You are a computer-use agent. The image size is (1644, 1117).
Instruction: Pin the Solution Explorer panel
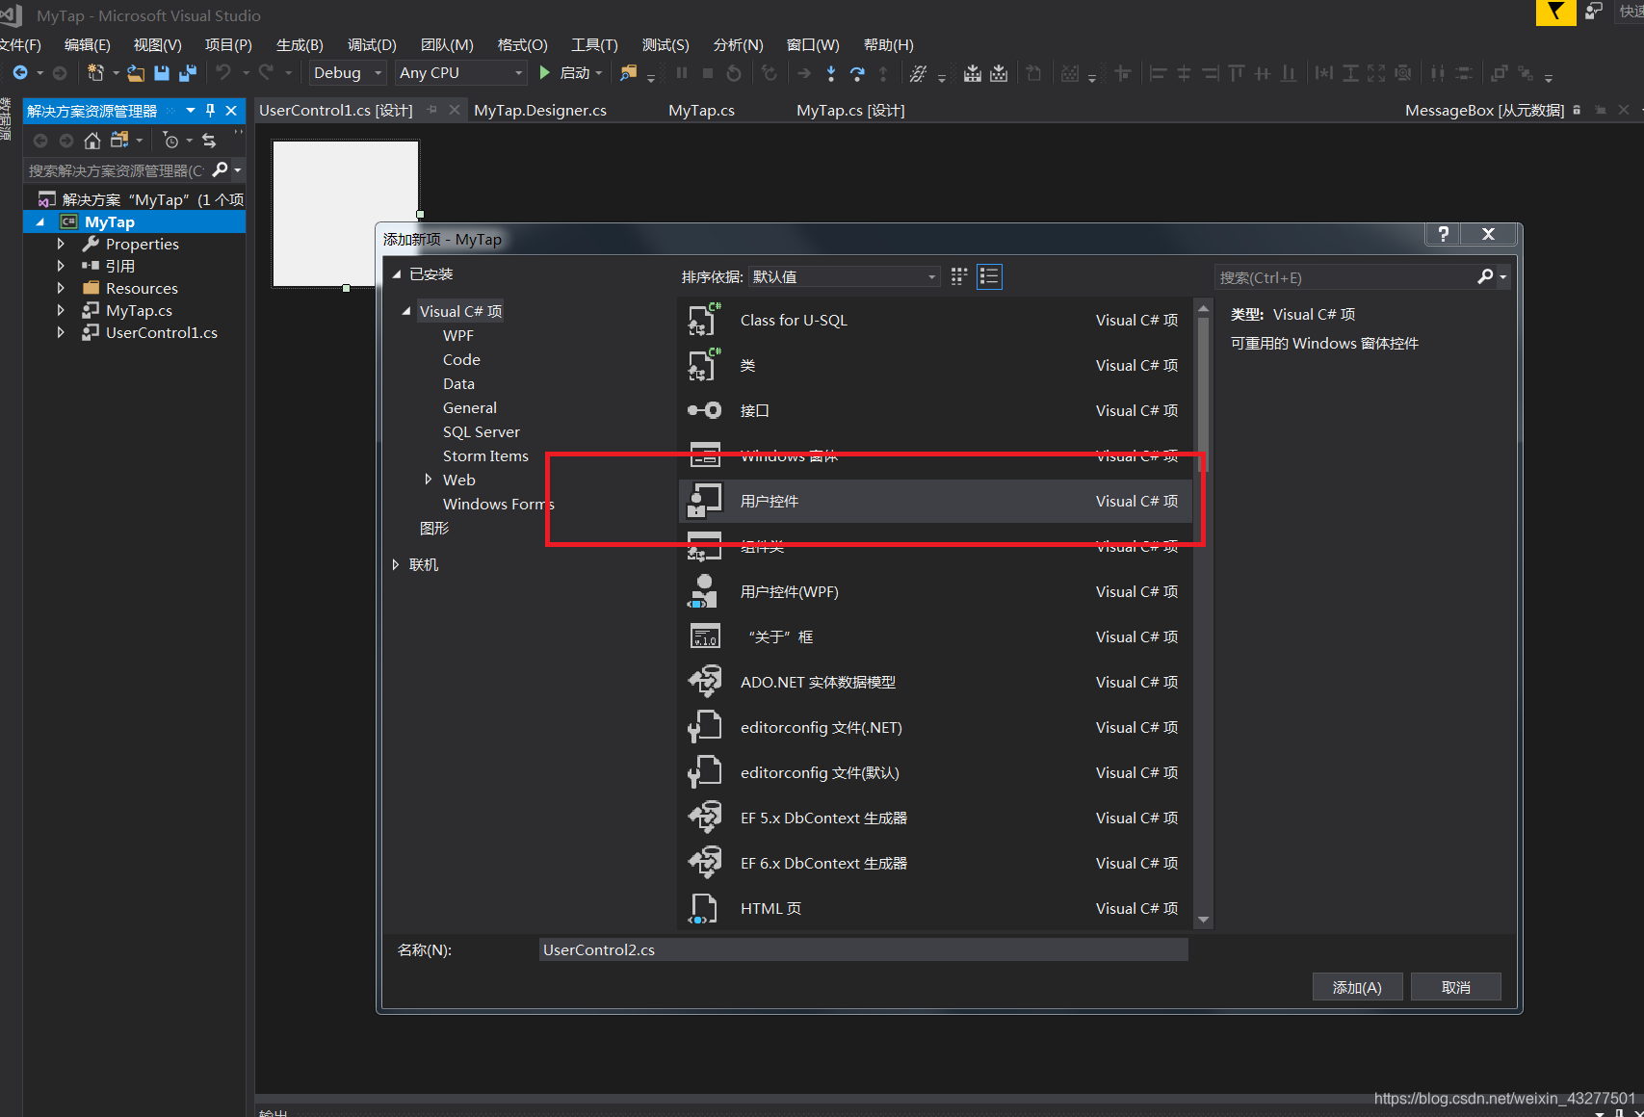pyautogui.click(x=210, y=111)
